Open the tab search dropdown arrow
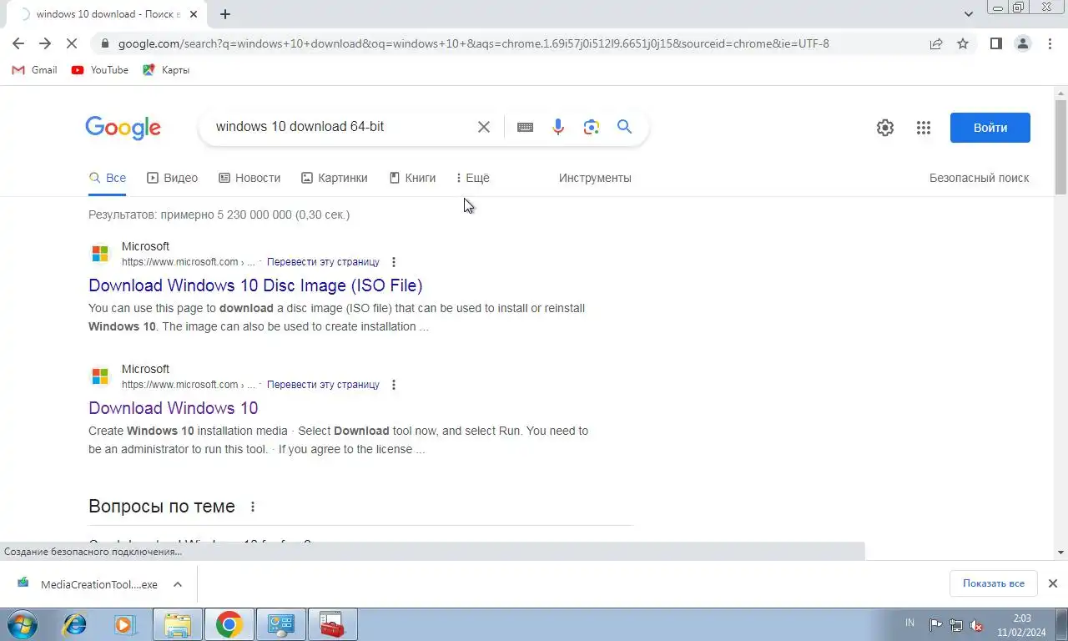This screenshot has height=641, width=1068. pos(969,14)
